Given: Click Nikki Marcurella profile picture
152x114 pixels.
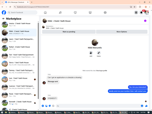Looking at the screenshot, I should click(95, 43).
